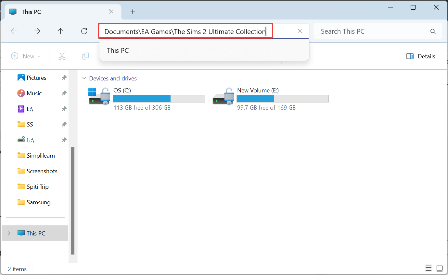The height and width of the screenshot is (275, 448).
Task: Go forward with the right arrow button
Action: pos(37,31)
